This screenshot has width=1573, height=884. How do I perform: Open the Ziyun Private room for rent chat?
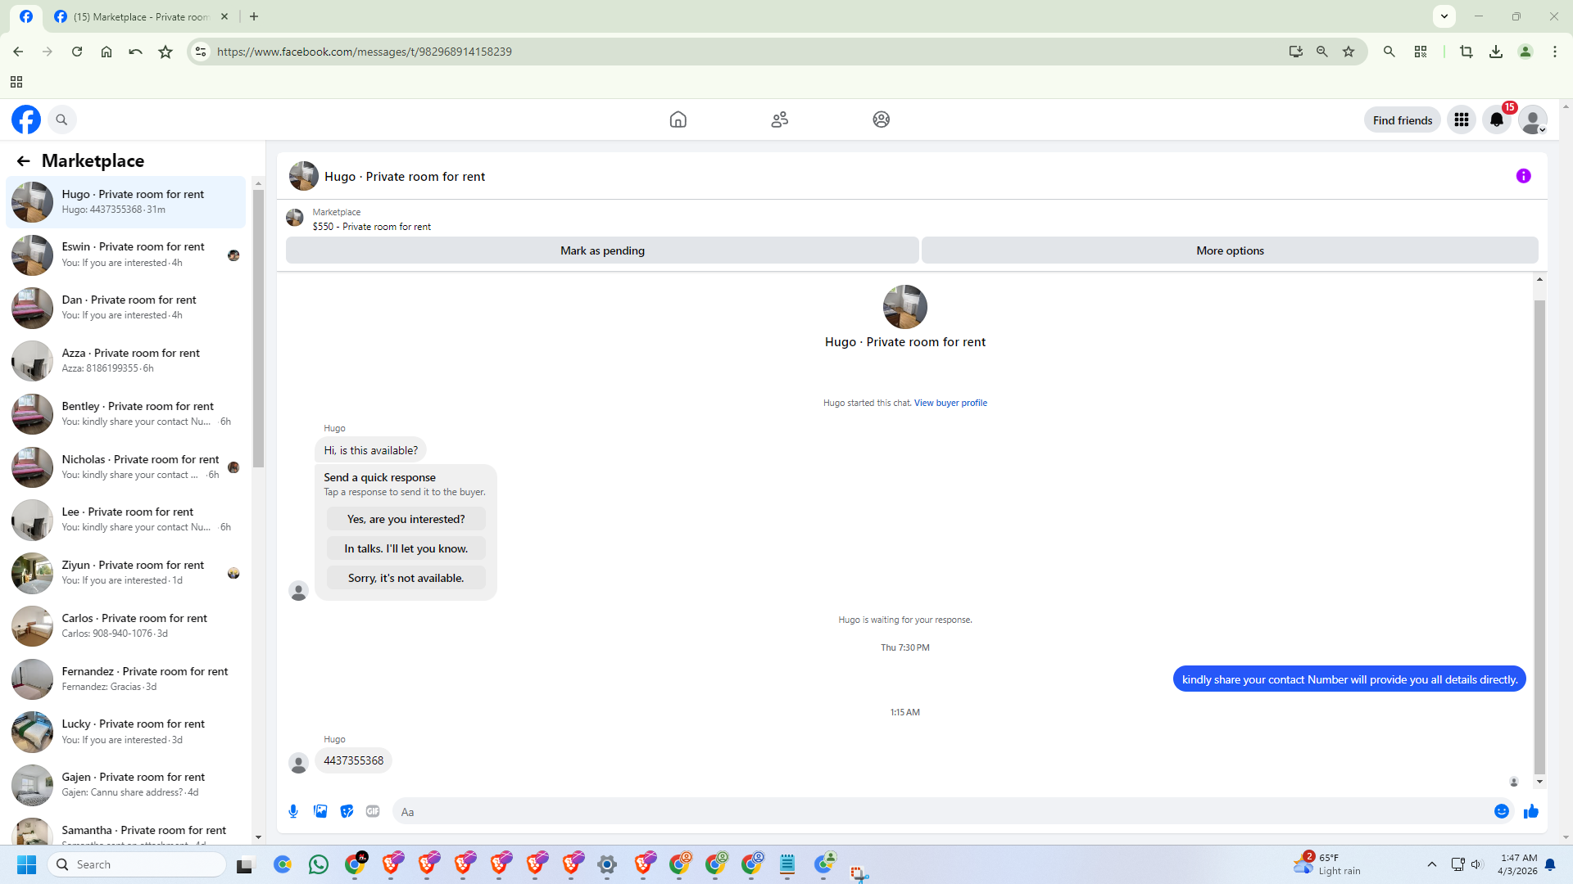pos(125,573)
